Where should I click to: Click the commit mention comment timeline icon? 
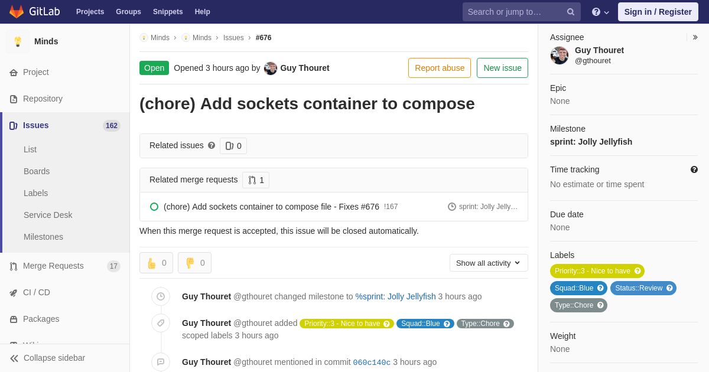click(161, 362)
